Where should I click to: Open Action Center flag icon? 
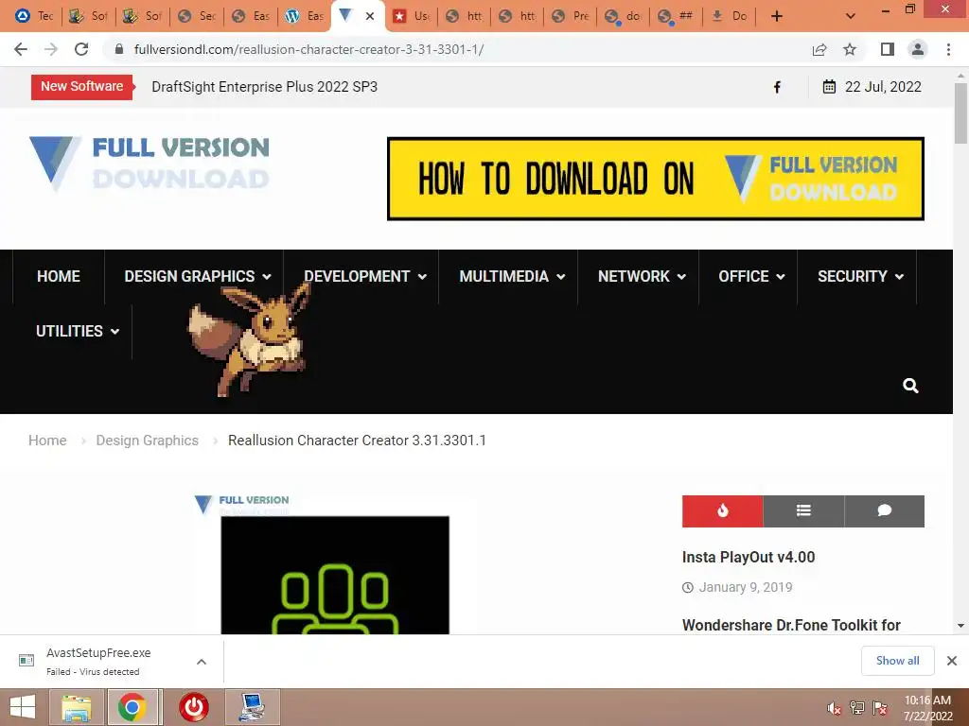pyautogui.click(x=880, y=708)
